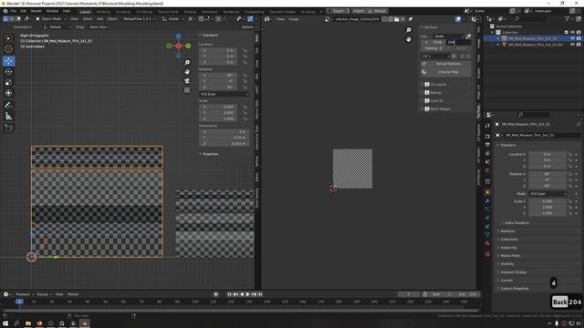Toggle lock on Location X in the sidebar
Viewport: 584px width, 328px height.
[245, 50]
